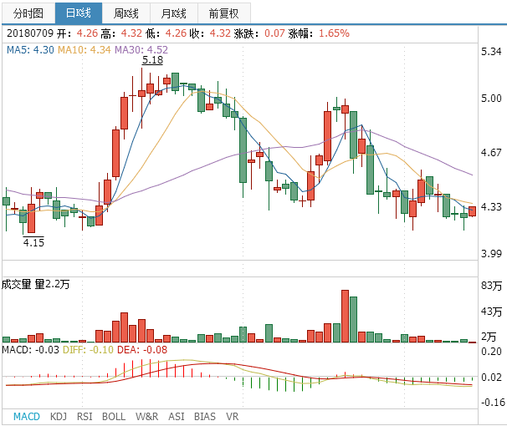Click the MA30: 4.52 legend
This screenshot has height=426, width=507.
tap(141, 50)
